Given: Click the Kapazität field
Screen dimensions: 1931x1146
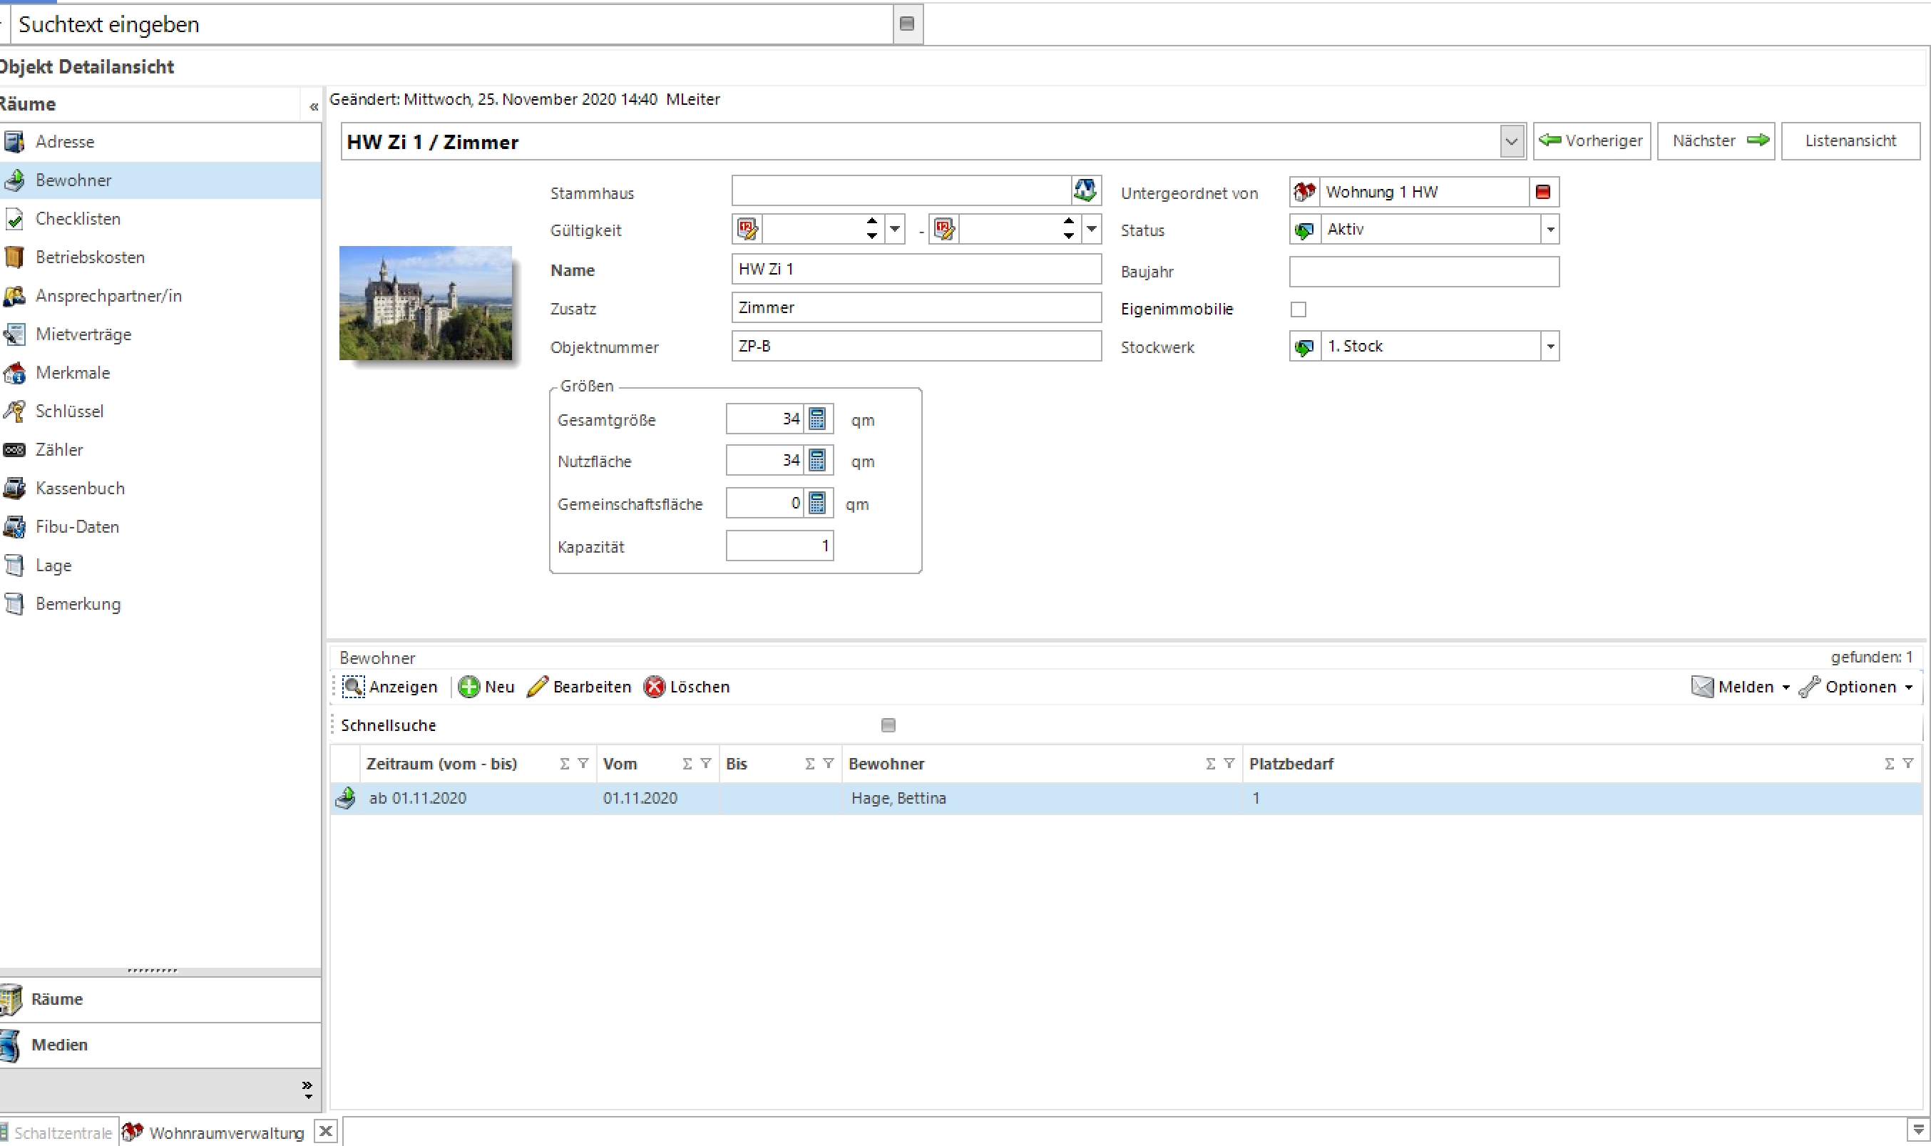Looking at the screenshot, I should tap(780, 546).
